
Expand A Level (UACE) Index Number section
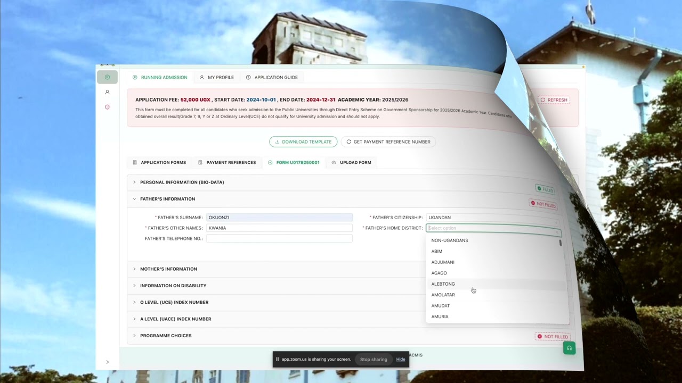(x=277, y=319)
